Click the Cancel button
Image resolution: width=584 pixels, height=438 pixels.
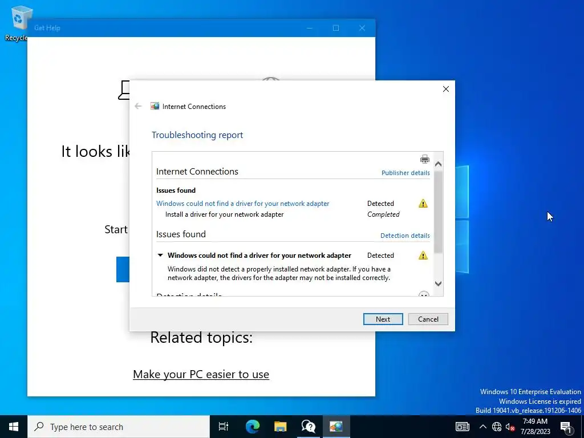click(428, 319)
